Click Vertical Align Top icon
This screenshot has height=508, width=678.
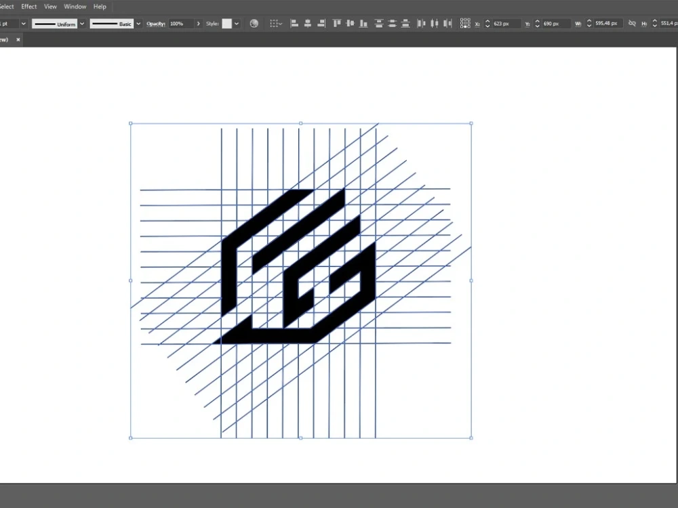[x=337, y=24]
